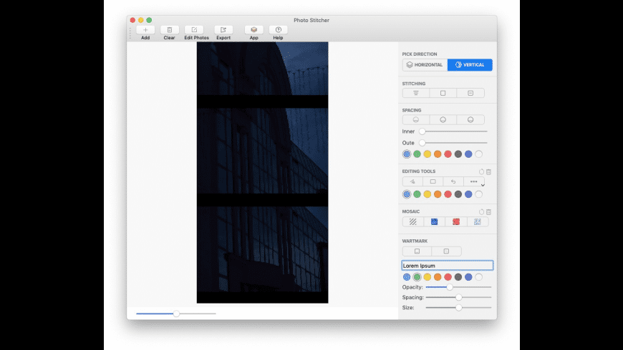The height and width of the screenshot is (350, 623).
Task: Click the Add photos toolbar icon
Action: pos(145,29)
